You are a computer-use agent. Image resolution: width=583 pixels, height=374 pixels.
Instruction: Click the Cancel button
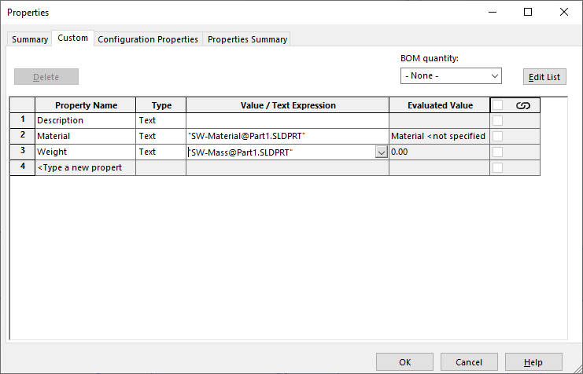[469, 362]
